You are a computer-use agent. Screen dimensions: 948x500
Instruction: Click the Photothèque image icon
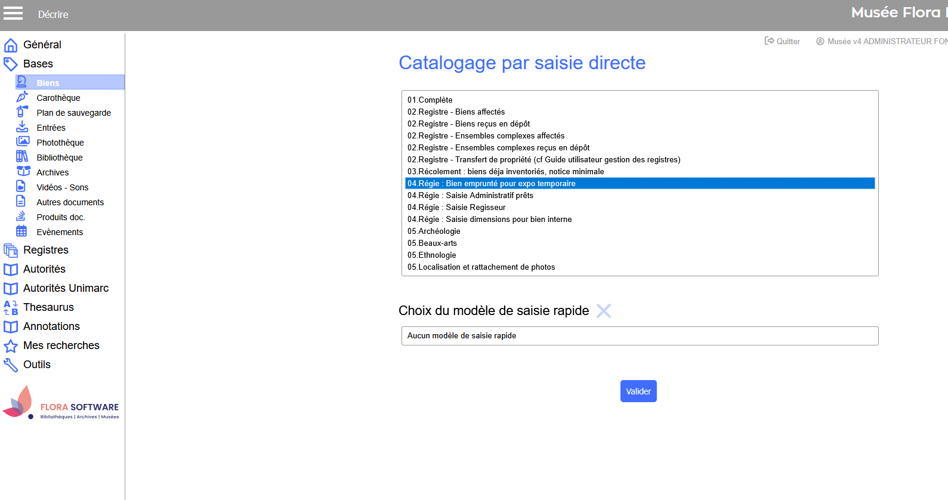point(22,142)
